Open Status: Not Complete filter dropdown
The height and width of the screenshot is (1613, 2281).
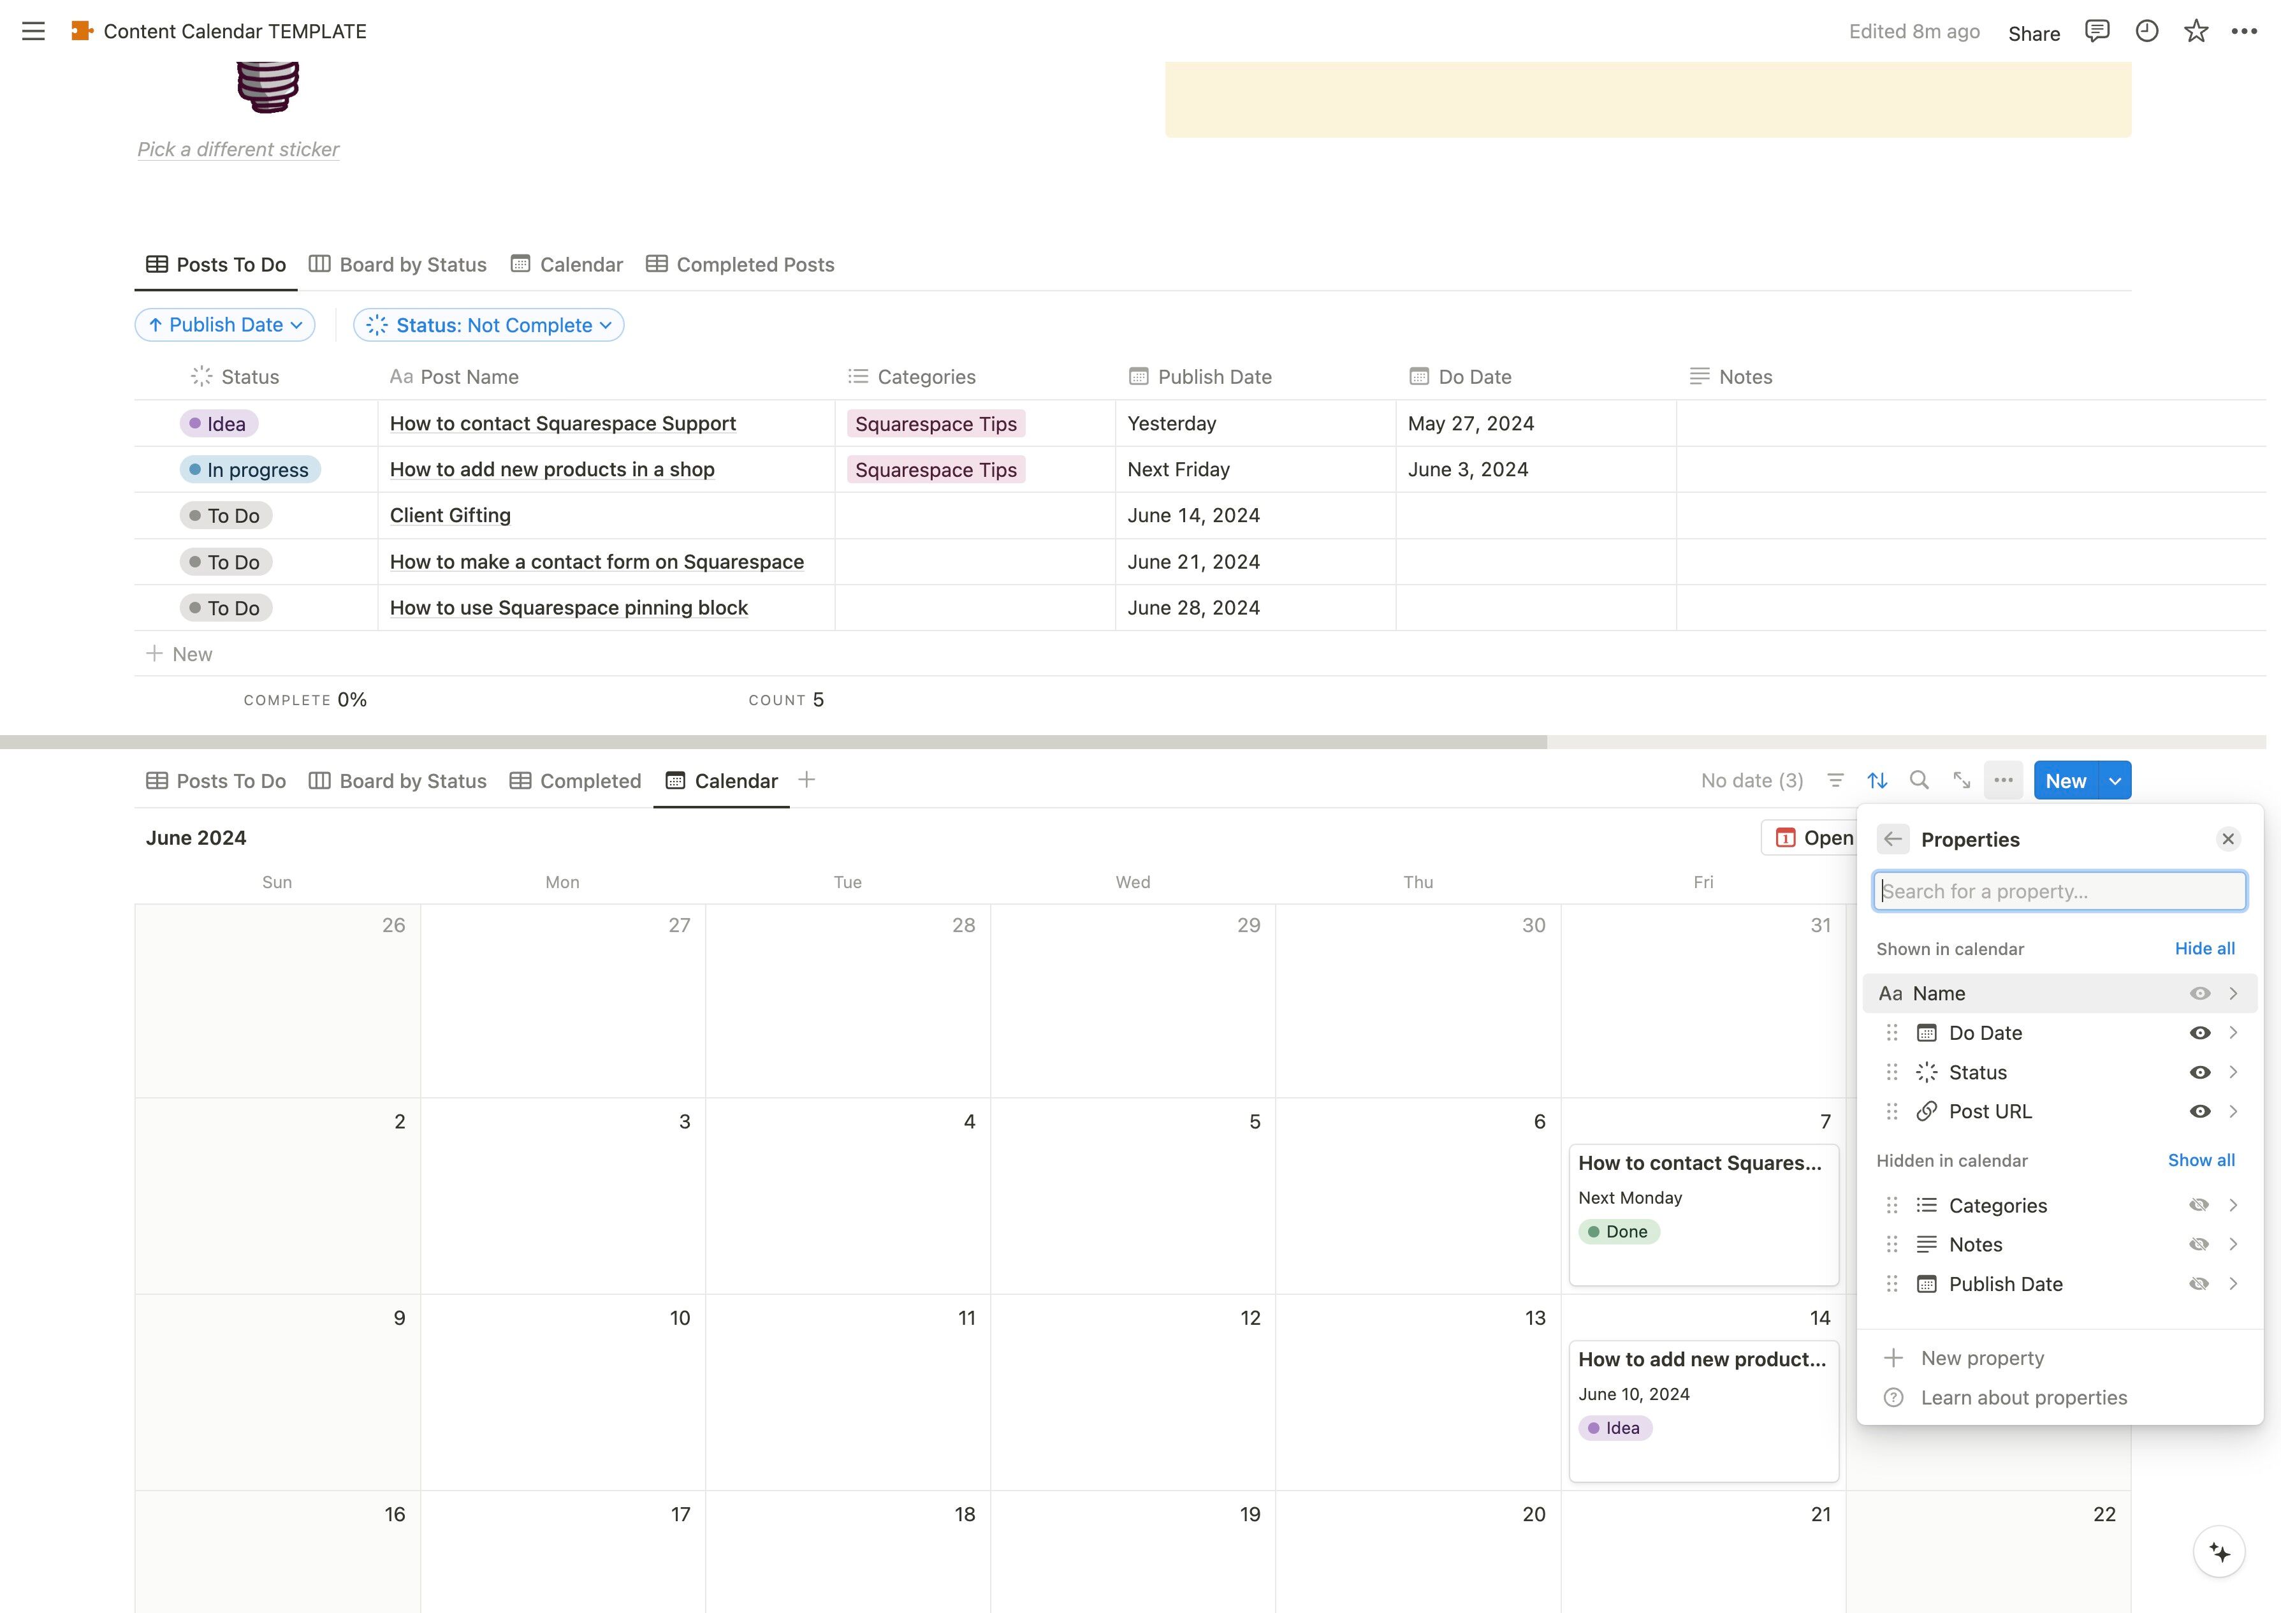click(x=489, y=325)
